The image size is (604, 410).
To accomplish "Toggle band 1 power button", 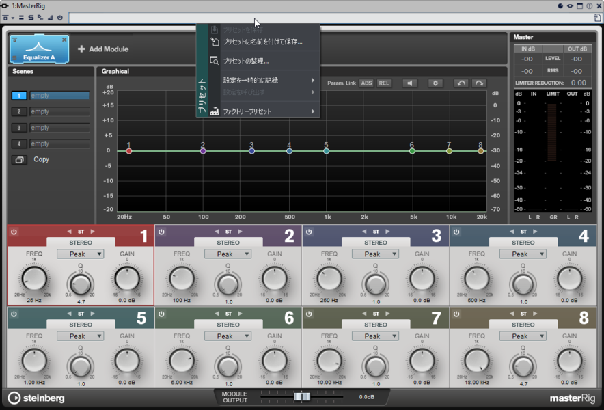I will [x=14, y=232].
